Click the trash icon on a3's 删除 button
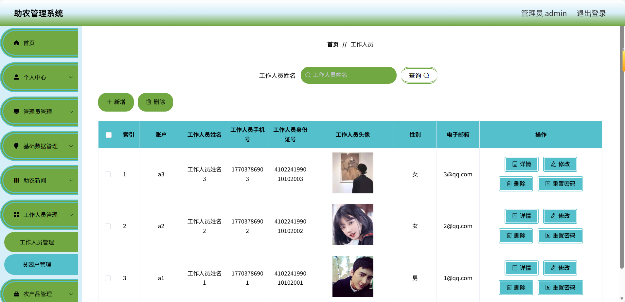Image resolution: width=625 pixels, height=302 pixels. pos(509,184)
